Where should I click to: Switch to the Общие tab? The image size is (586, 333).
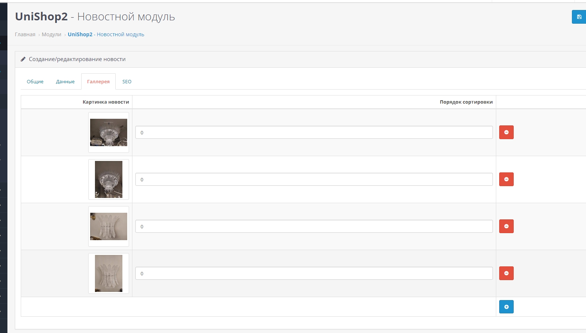(x=35, y=82)
